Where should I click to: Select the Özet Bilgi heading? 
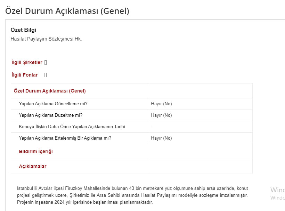click(x=23, y=30)
